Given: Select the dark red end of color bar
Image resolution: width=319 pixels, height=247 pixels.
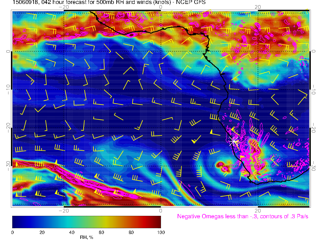Looking at the screenshot, I should click(159, 222).
